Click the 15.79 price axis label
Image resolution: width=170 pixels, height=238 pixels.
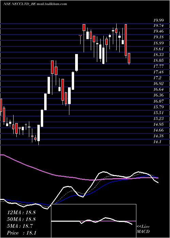click(x=159, y=107)
